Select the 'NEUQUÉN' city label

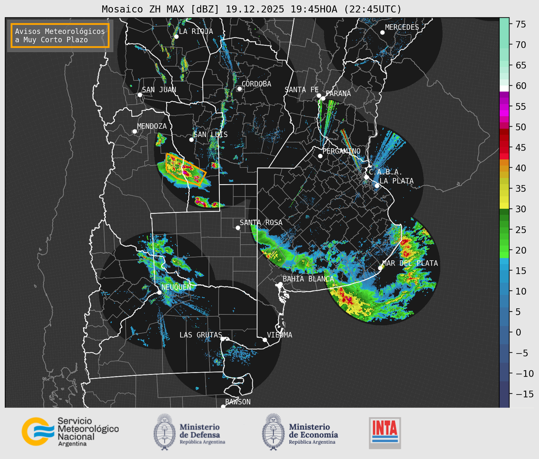pos(176,287)
